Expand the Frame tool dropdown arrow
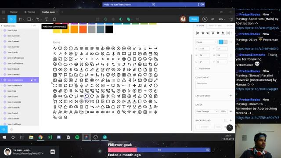The height and width of the screenshot is (158, 281). coord(24,19)
